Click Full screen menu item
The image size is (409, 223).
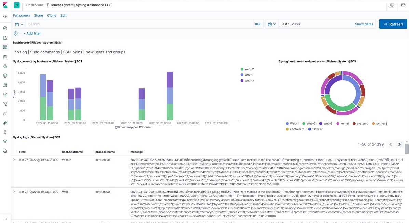tap(22, 15)
